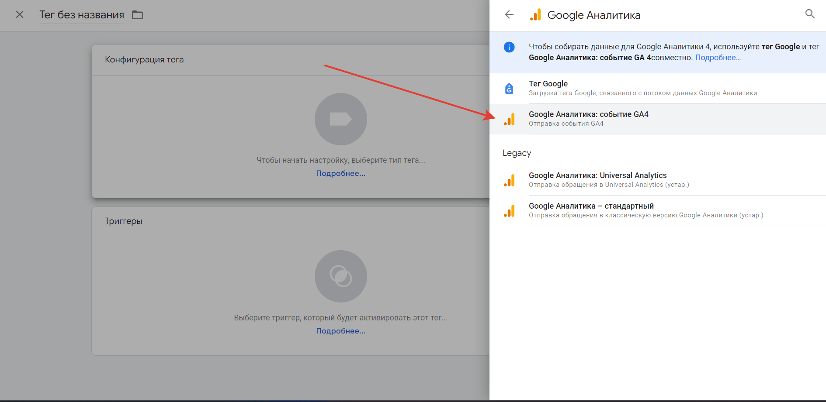Click the 'Конфигурация тега' heading
Screen dimensions: 826x402
(x=144, y=60)
